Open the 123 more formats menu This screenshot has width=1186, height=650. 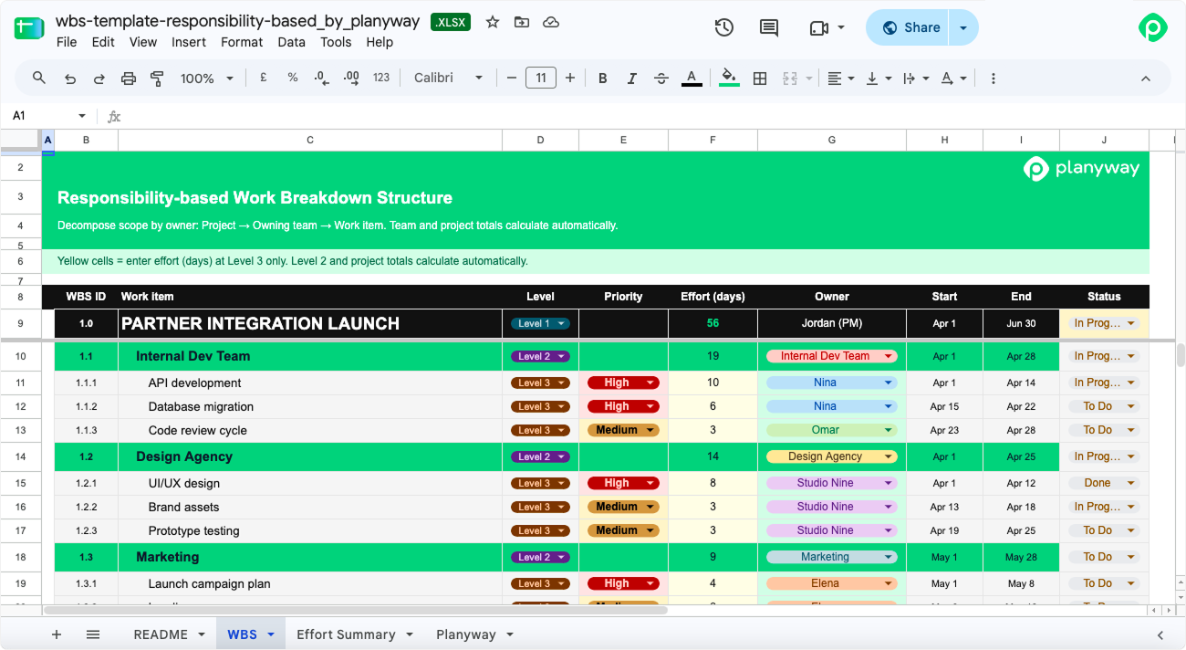click(381, 79)
